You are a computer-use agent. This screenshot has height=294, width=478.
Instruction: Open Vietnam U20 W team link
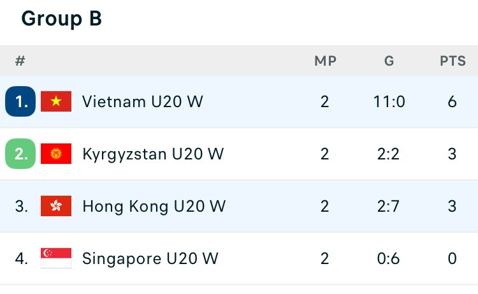click(x=142, y=101)
